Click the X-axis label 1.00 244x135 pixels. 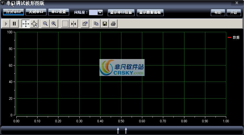(x=226, y=121)
